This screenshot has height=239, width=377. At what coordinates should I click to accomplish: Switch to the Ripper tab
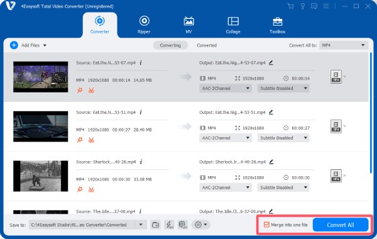[x=144, y=25]
